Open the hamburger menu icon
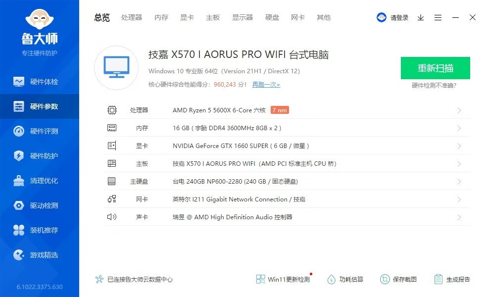 438,18
